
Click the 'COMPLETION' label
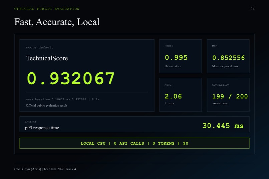(221, 85)
